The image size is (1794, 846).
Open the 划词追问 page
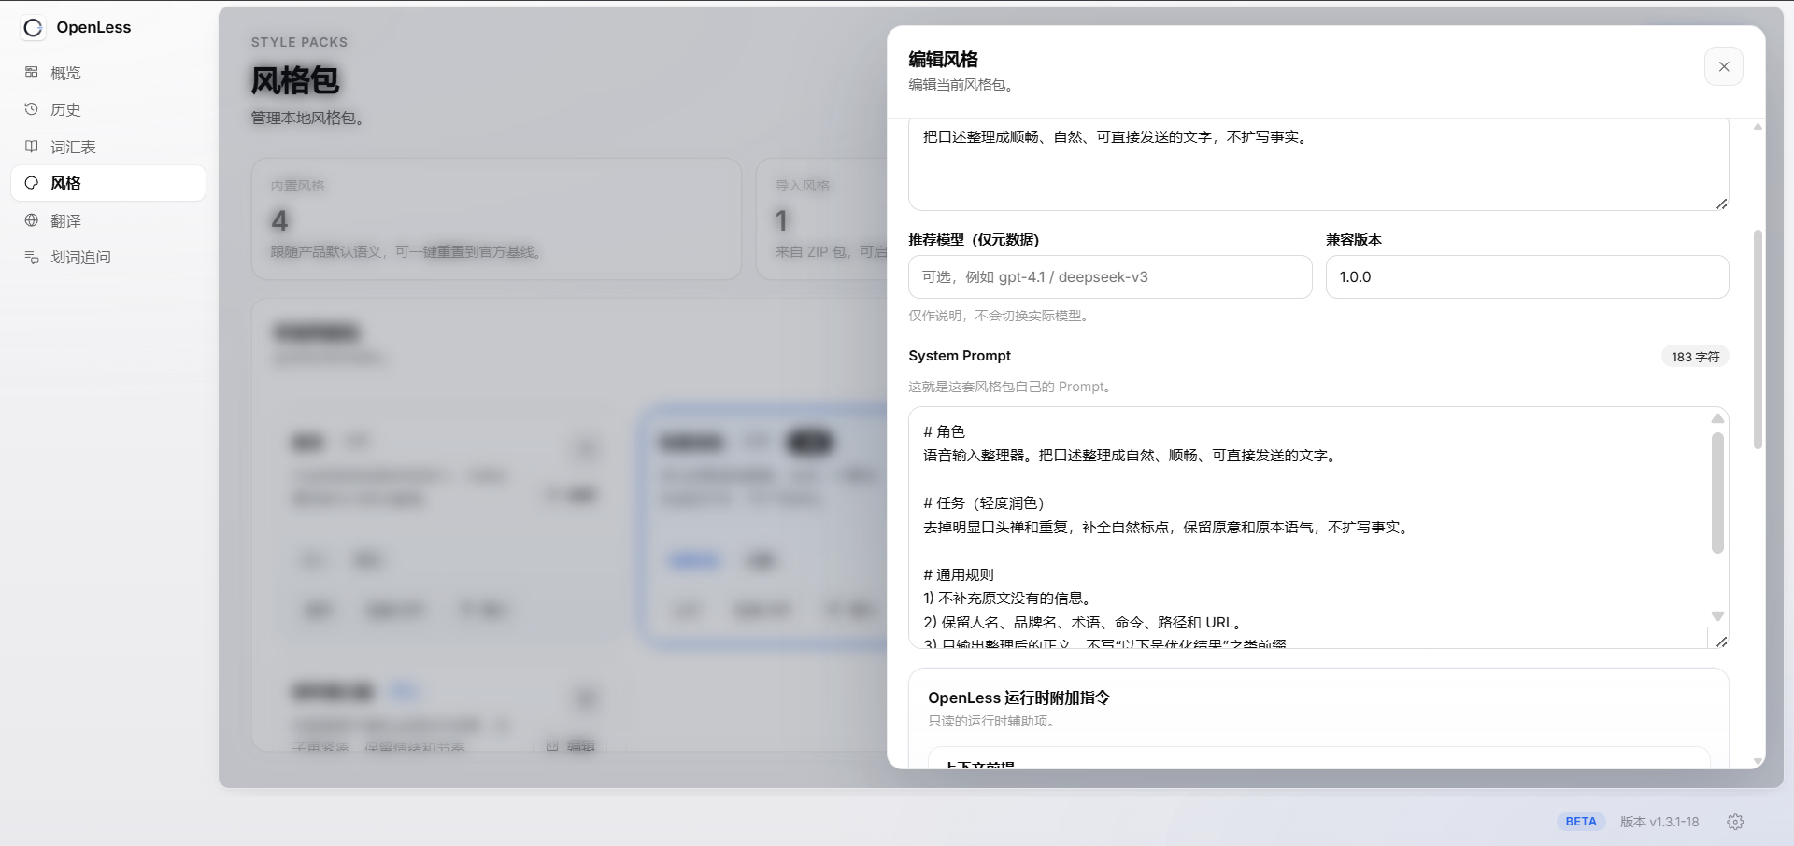(108, 257)
